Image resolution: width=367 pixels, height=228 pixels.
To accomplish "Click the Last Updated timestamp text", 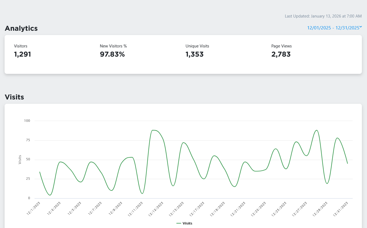I will point(323,16).
